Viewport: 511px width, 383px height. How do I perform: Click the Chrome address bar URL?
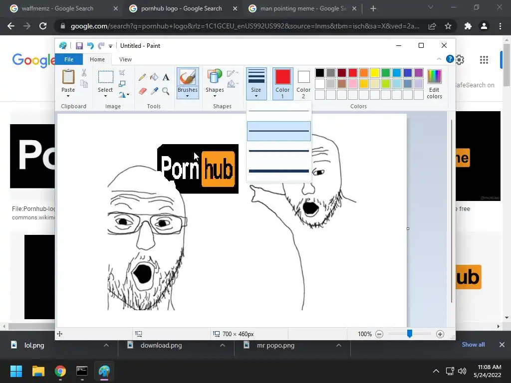pos(245,26)
